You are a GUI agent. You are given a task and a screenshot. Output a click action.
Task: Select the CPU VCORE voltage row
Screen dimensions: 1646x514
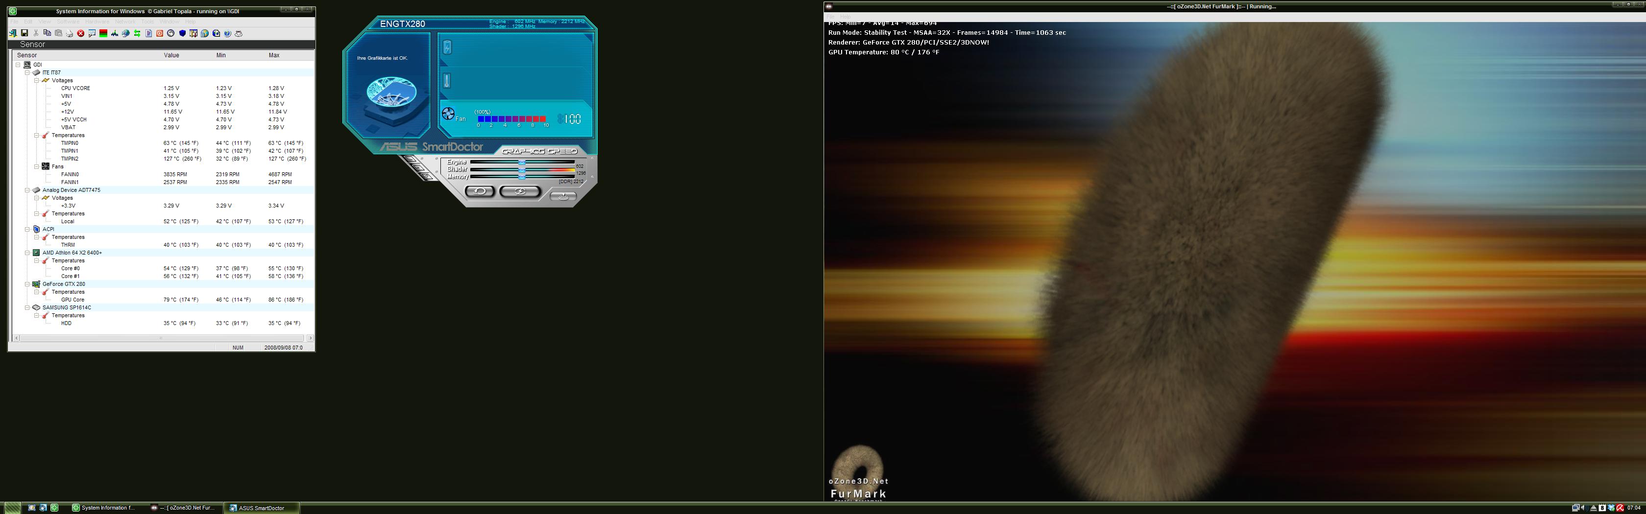click(163, 88)
